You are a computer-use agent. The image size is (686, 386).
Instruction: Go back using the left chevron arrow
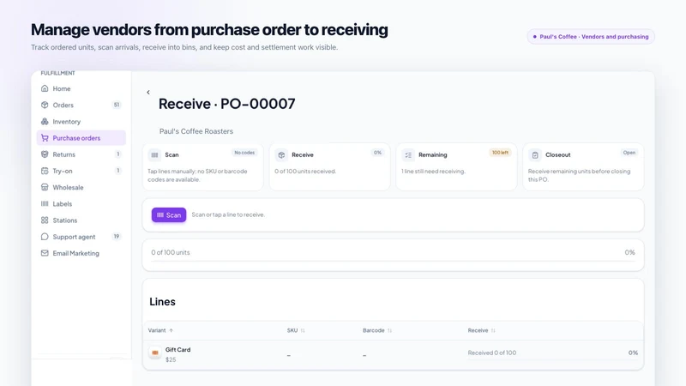click(x=148, y=92)
